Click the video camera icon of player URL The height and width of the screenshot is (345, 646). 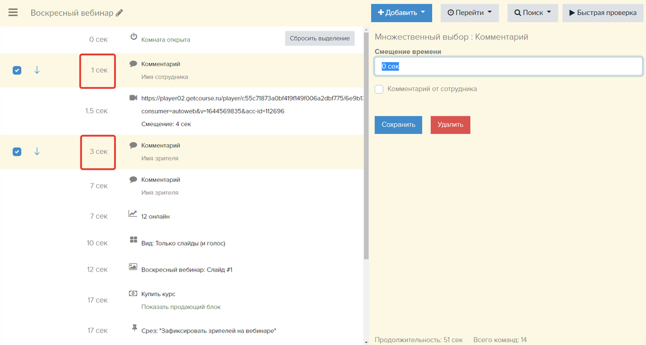click(133, 98)
